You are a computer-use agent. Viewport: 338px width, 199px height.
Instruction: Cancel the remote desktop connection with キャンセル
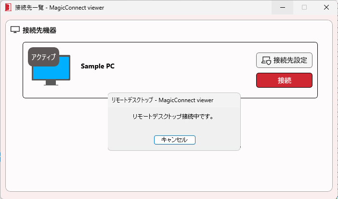[174, 140]
